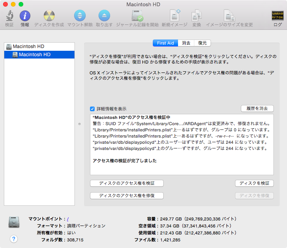Click the sidebar split divider handle dot

80,124
